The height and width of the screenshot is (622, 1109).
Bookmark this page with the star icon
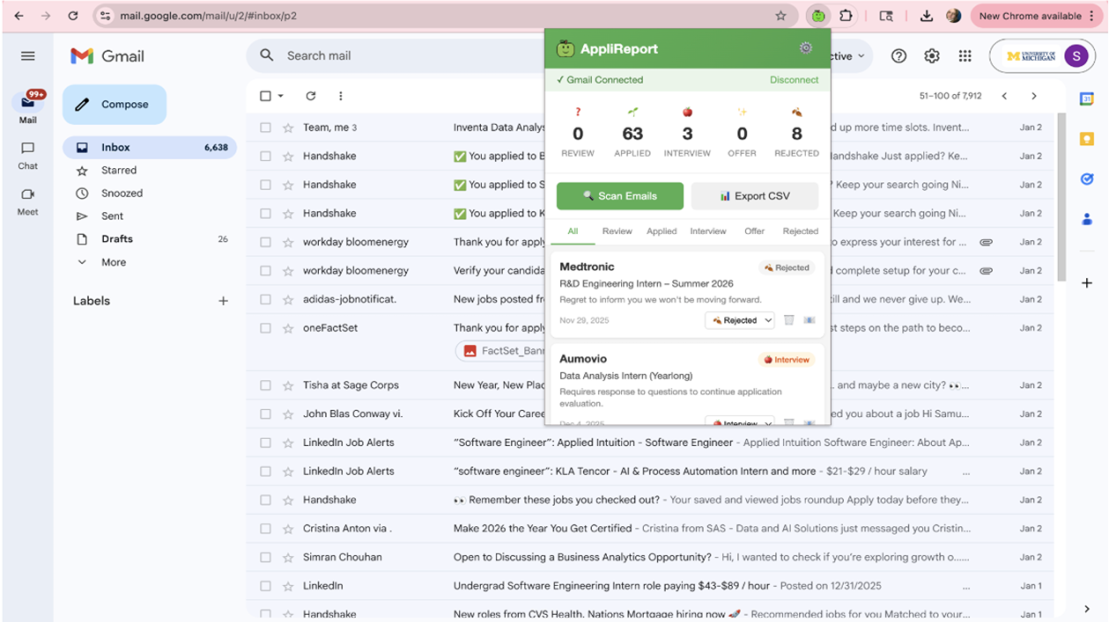780,16
